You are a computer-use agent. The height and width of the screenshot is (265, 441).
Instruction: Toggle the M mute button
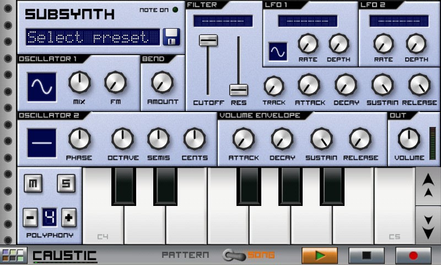pyautogui.click(x=34, y=184)
